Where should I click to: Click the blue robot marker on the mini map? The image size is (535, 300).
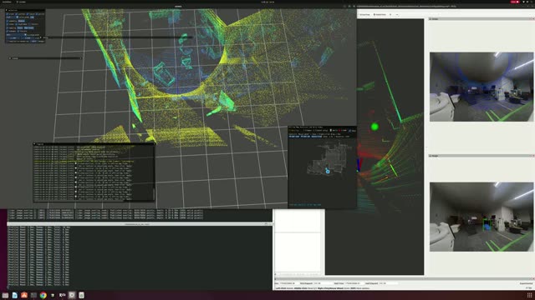tap(328, 172)
